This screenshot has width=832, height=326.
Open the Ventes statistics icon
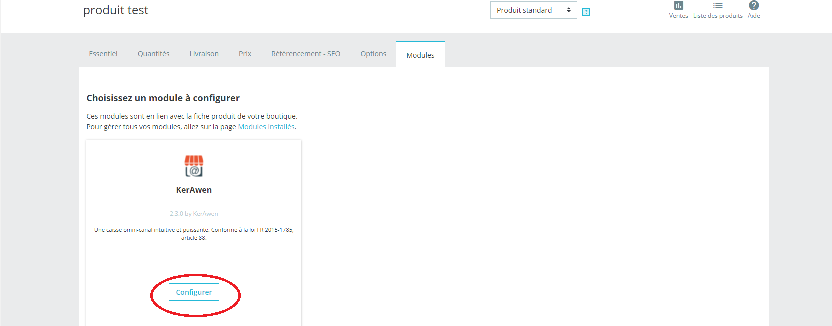pos(678,5)
